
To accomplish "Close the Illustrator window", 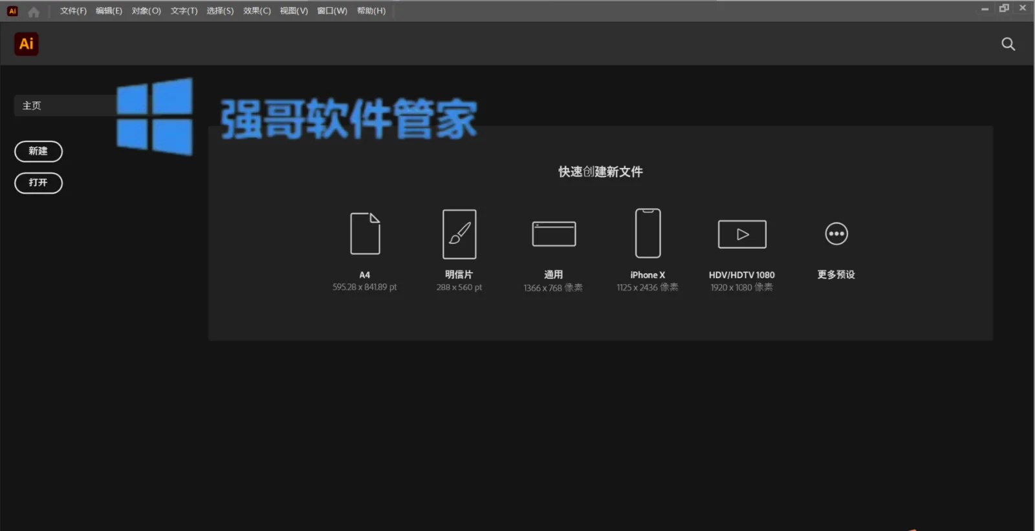I will coord(1023,8).
